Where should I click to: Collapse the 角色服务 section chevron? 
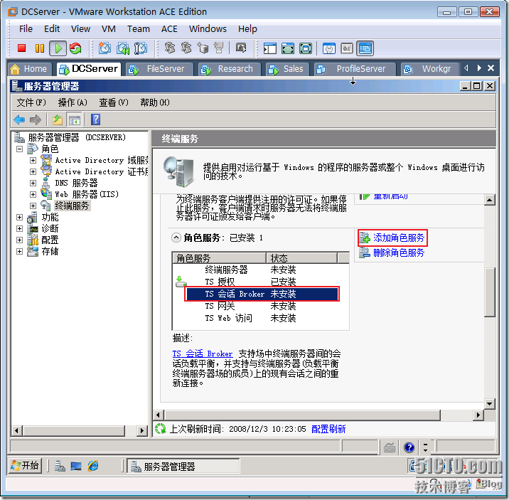coord(176,238)
